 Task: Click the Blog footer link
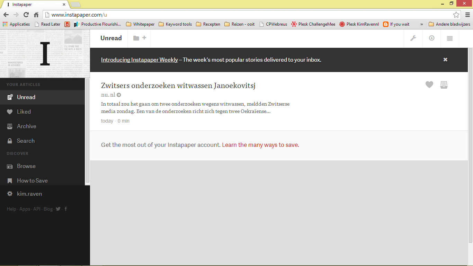click(x=48, y=209)
